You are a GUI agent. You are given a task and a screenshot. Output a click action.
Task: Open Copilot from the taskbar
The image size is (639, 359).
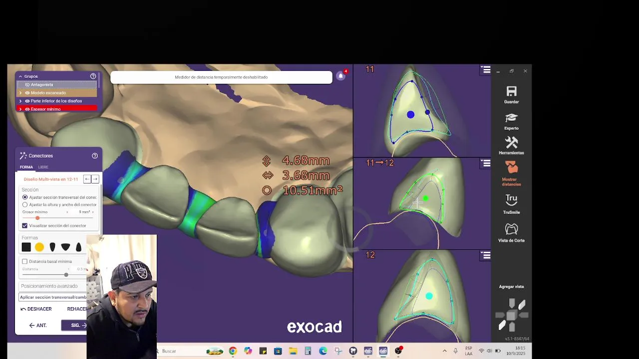248,351
